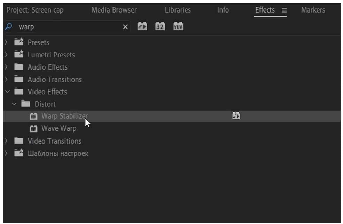Select the Video Transitions folder
This screenshot has width=343, height=224.
54,141
